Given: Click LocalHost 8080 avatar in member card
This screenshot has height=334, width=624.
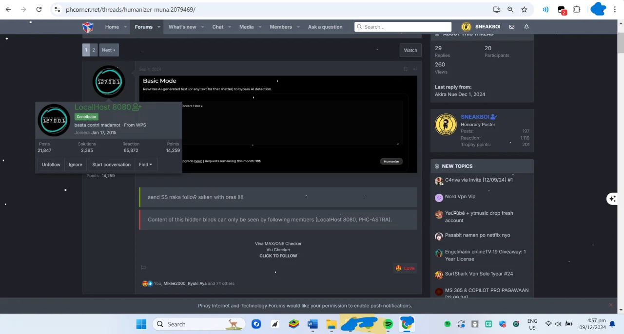Looking at the screenshot, I should click(x=54, y=120).
